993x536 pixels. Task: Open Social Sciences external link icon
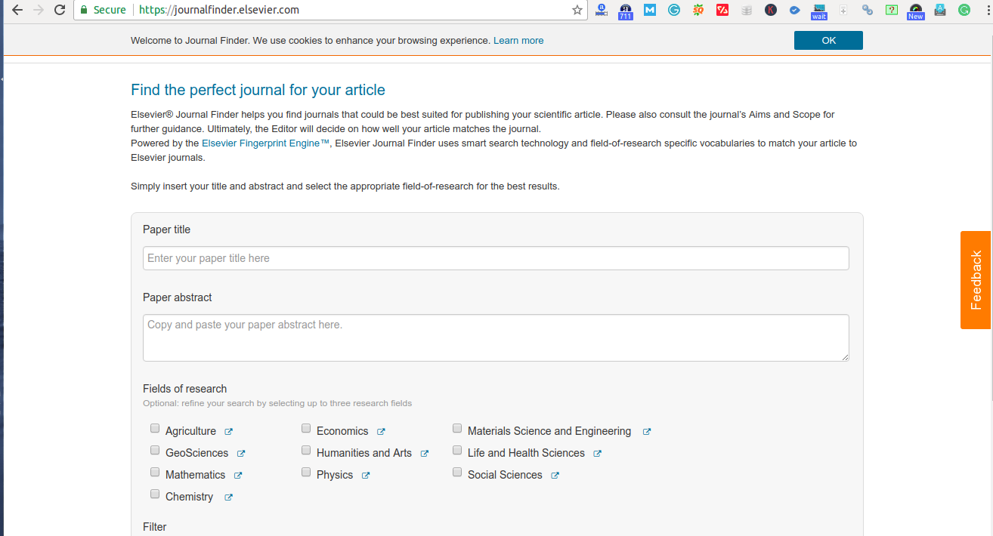coord(555,476)
